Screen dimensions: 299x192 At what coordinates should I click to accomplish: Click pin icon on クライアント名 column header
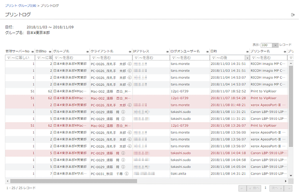(x=130, y=52)
